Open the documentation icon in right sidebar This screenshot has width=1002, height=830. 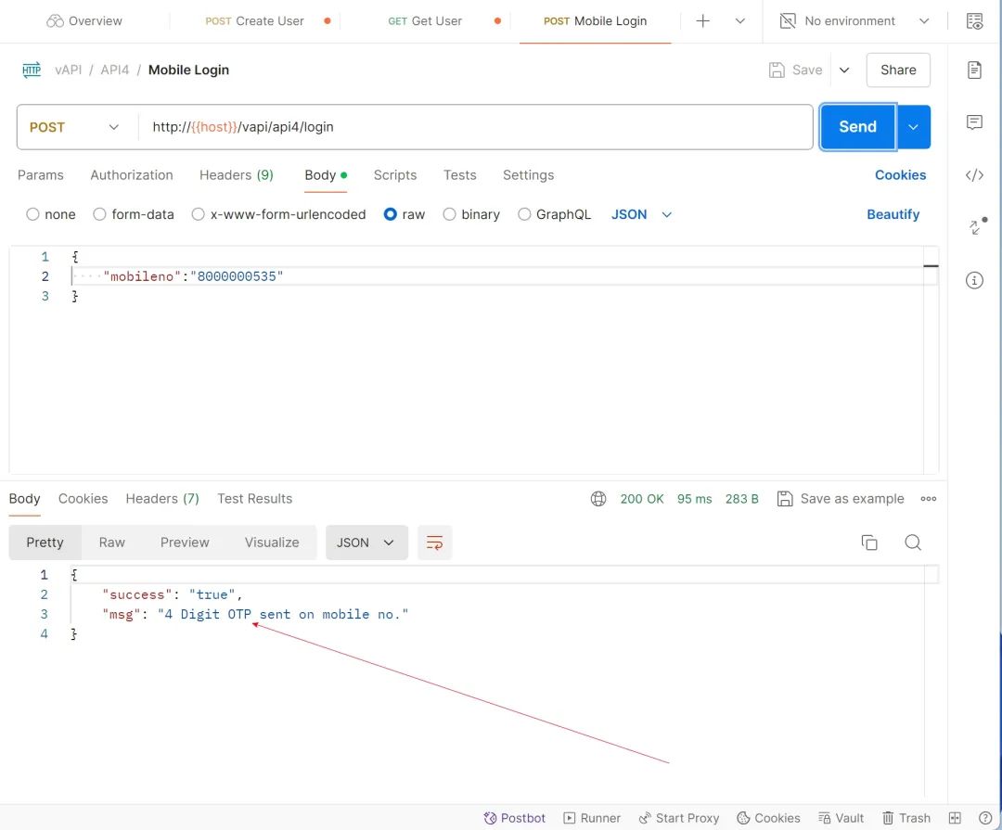(974, 70)
